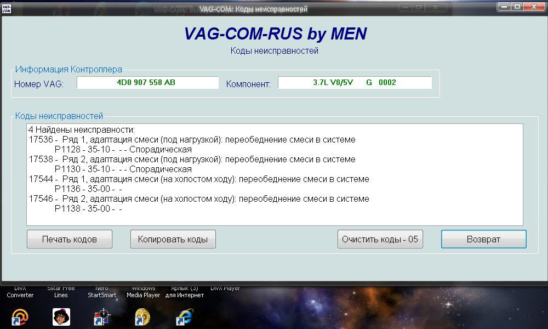Maximize the VAG-COM fault codes window
This screenshot has width=548, height=329.
tap(517, 7)
